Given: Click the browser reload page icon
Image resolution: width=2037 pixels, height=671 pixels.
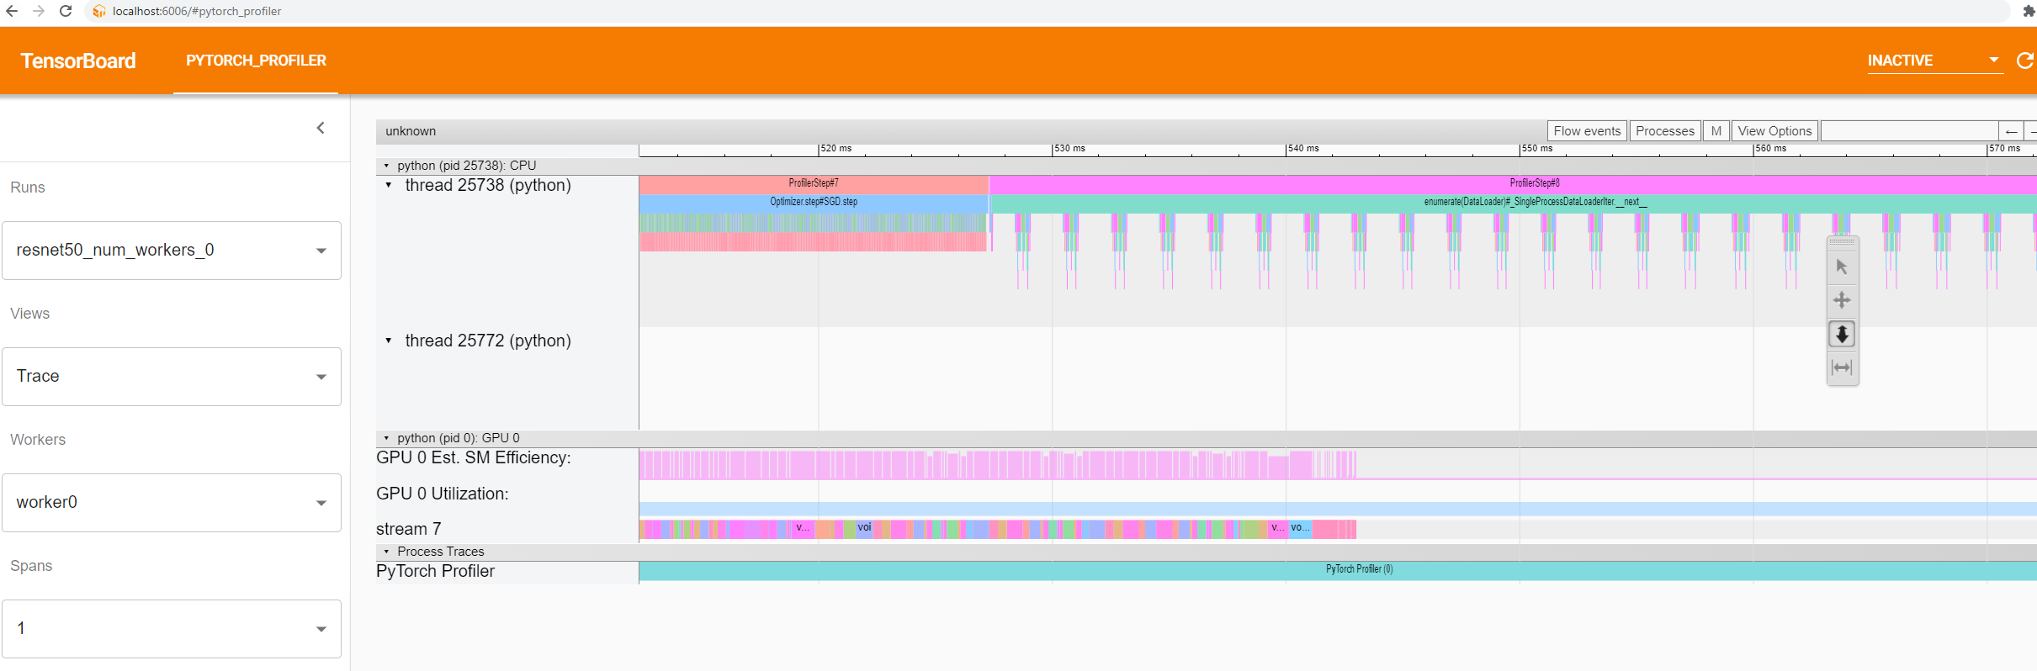Looking at the screenshot, I should [66, 11].
